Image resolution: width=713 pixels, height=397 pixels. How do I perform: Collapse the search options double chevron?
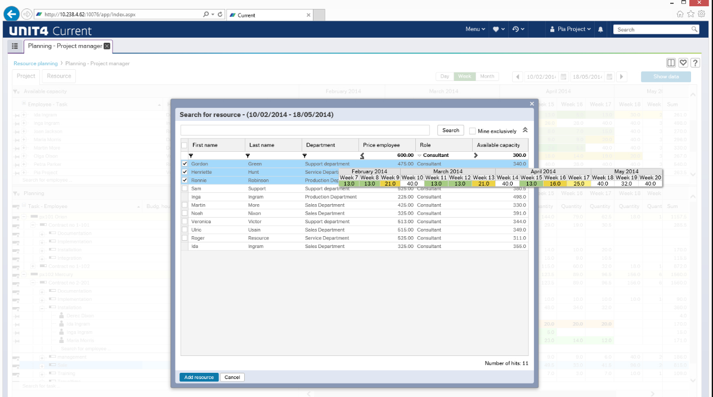click(524, 130)
